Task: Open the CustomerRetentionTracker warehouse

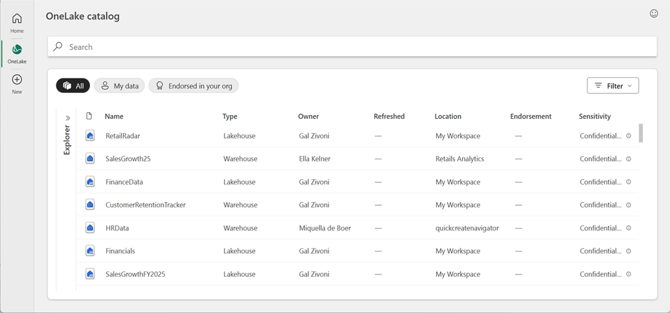Action: (x=145, y=205)
